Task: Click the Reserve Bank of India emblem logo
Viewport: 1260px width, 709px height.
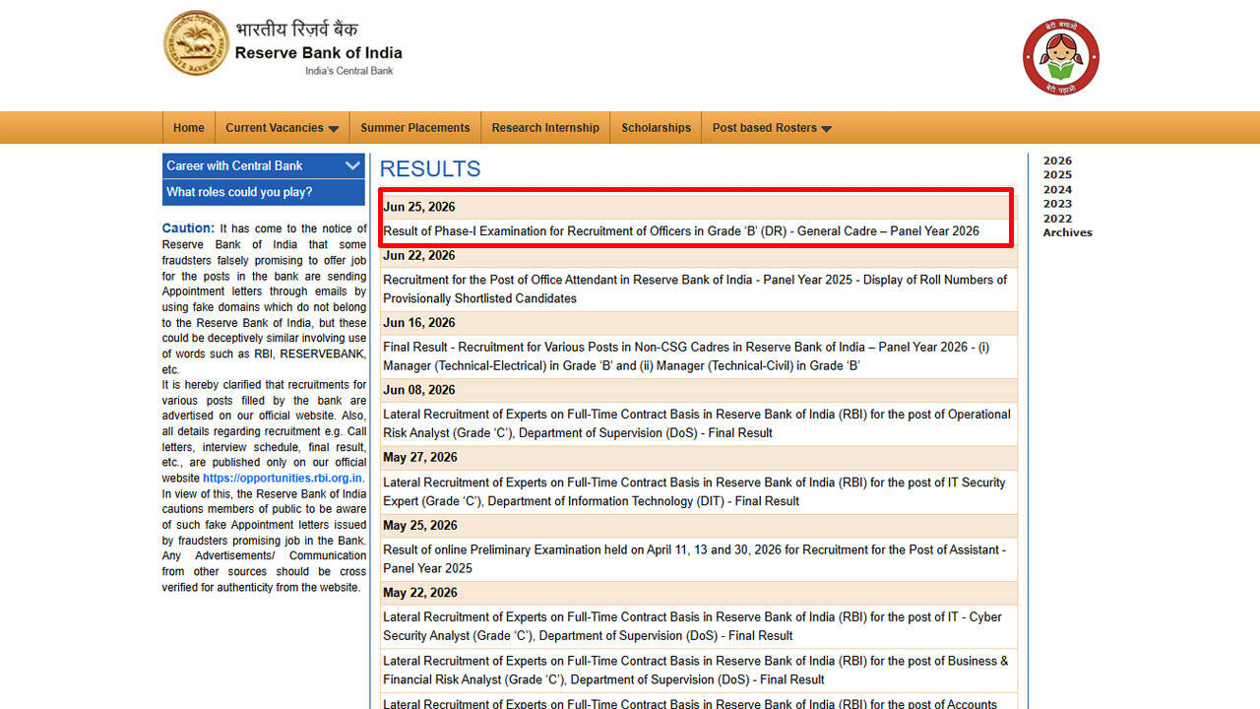Action: [x=196, y=43]
